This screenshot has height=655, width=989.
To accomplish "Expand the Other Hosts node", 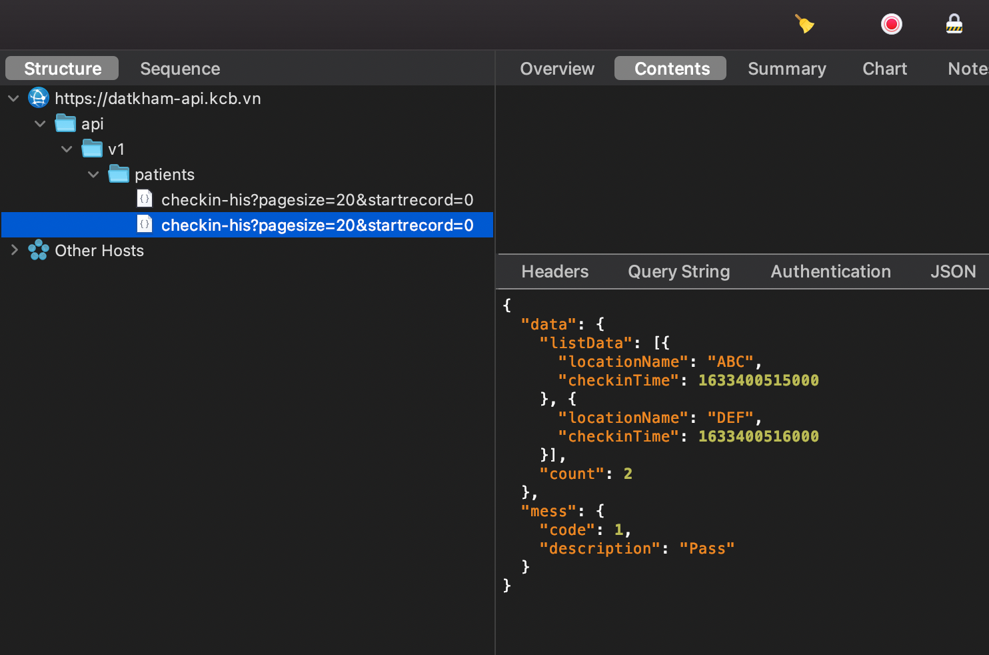I will [14, 250].
